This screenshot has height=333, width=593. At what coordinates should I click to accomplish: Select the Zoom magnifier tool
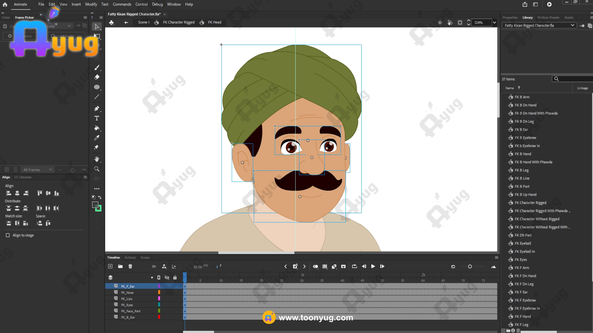tap(97, 169)
